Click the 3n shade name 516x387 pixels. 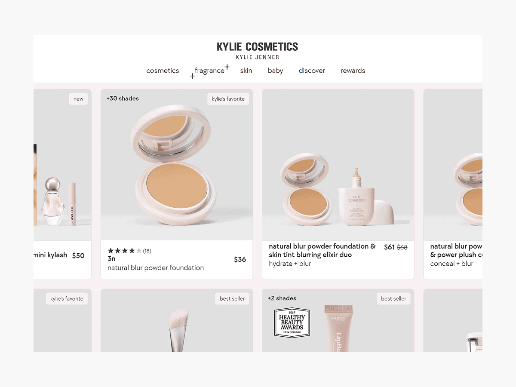111,259
